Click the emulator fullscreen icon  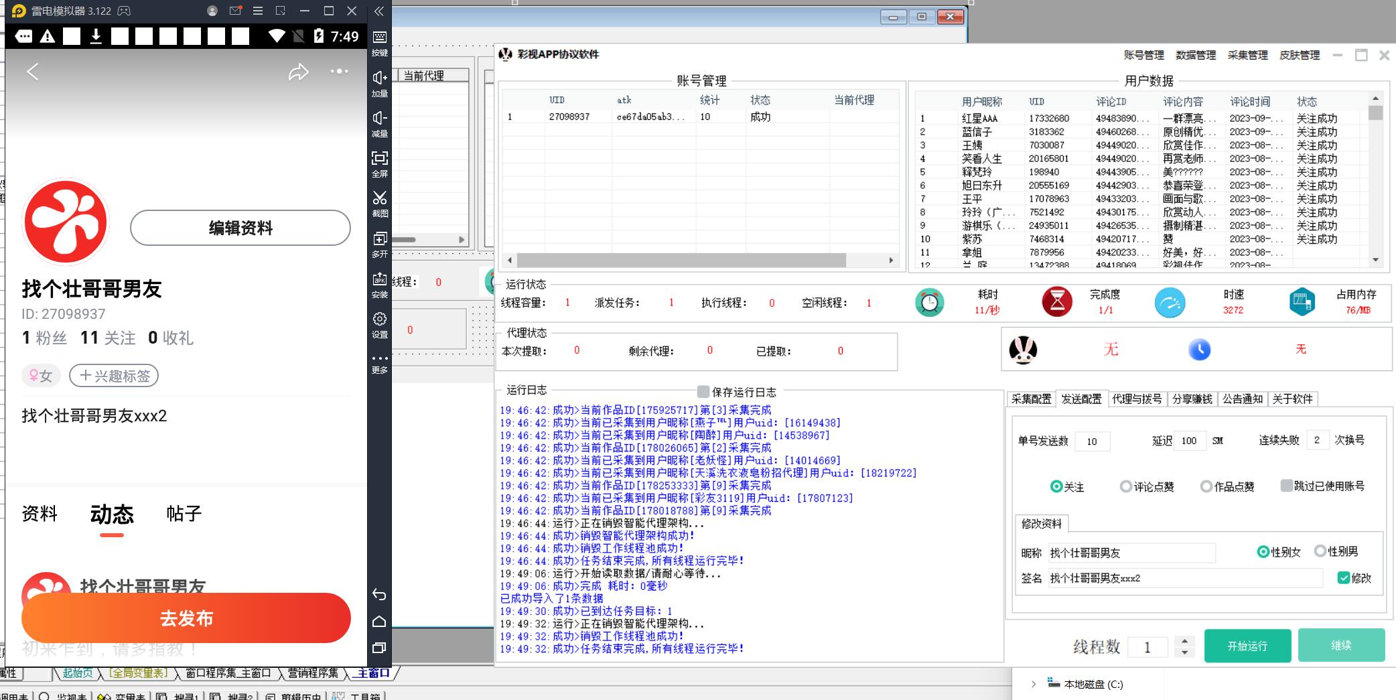click(380, 158)
